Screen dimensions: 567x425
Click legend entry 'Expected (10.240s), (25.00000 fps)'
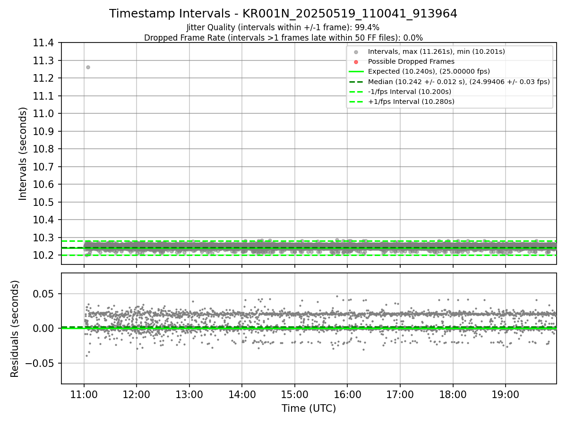coord(429,71)
